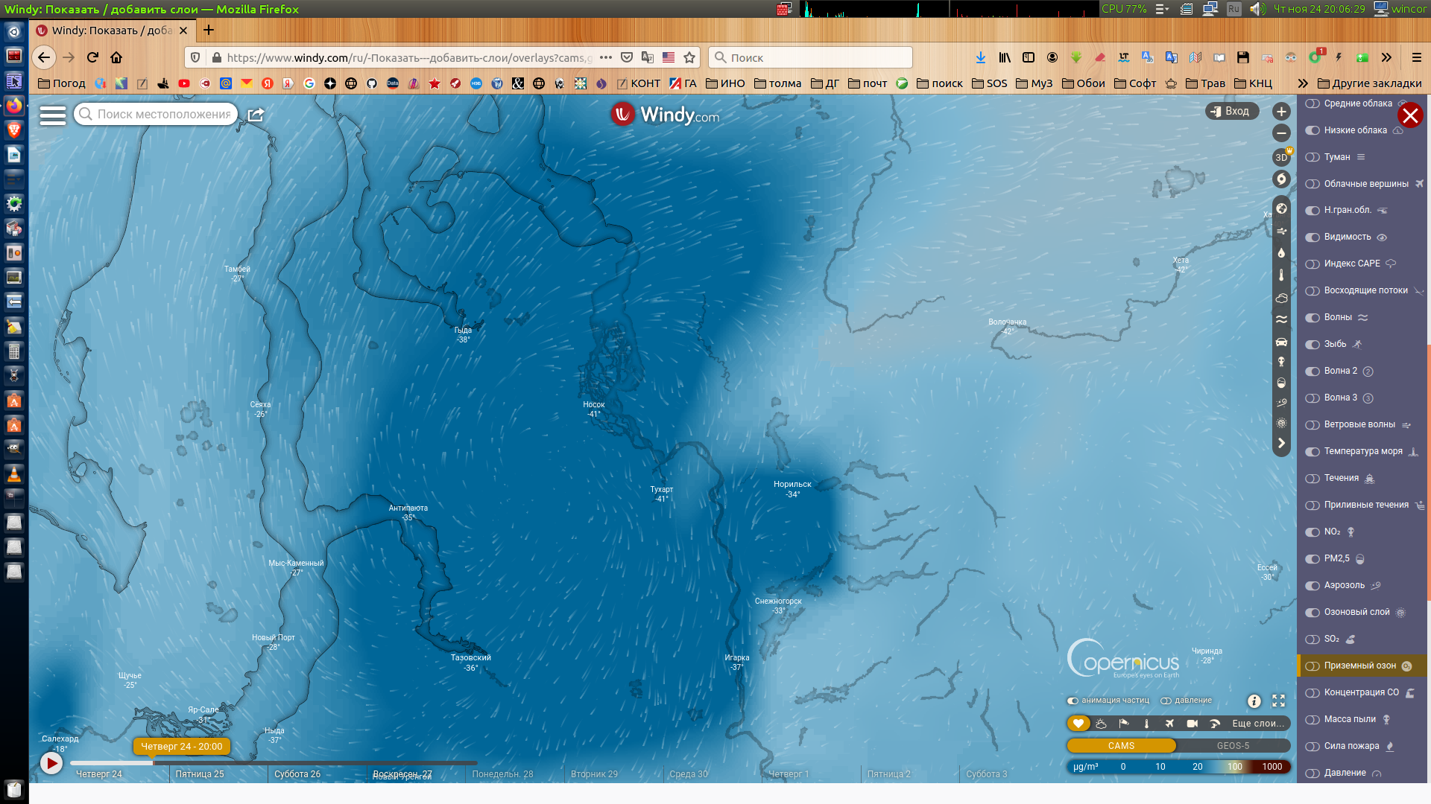Open the Firefox application menu
1431x804 pixels.
1417,57
